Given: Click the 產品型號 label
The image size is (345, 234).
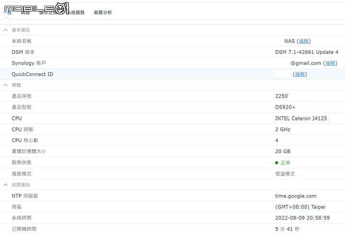Looking at the screenshot, I should click(22, 107).
